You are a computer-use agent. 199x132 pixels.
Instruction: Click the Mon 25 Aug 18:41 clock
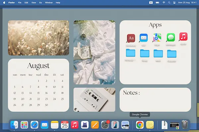point(187,3)
